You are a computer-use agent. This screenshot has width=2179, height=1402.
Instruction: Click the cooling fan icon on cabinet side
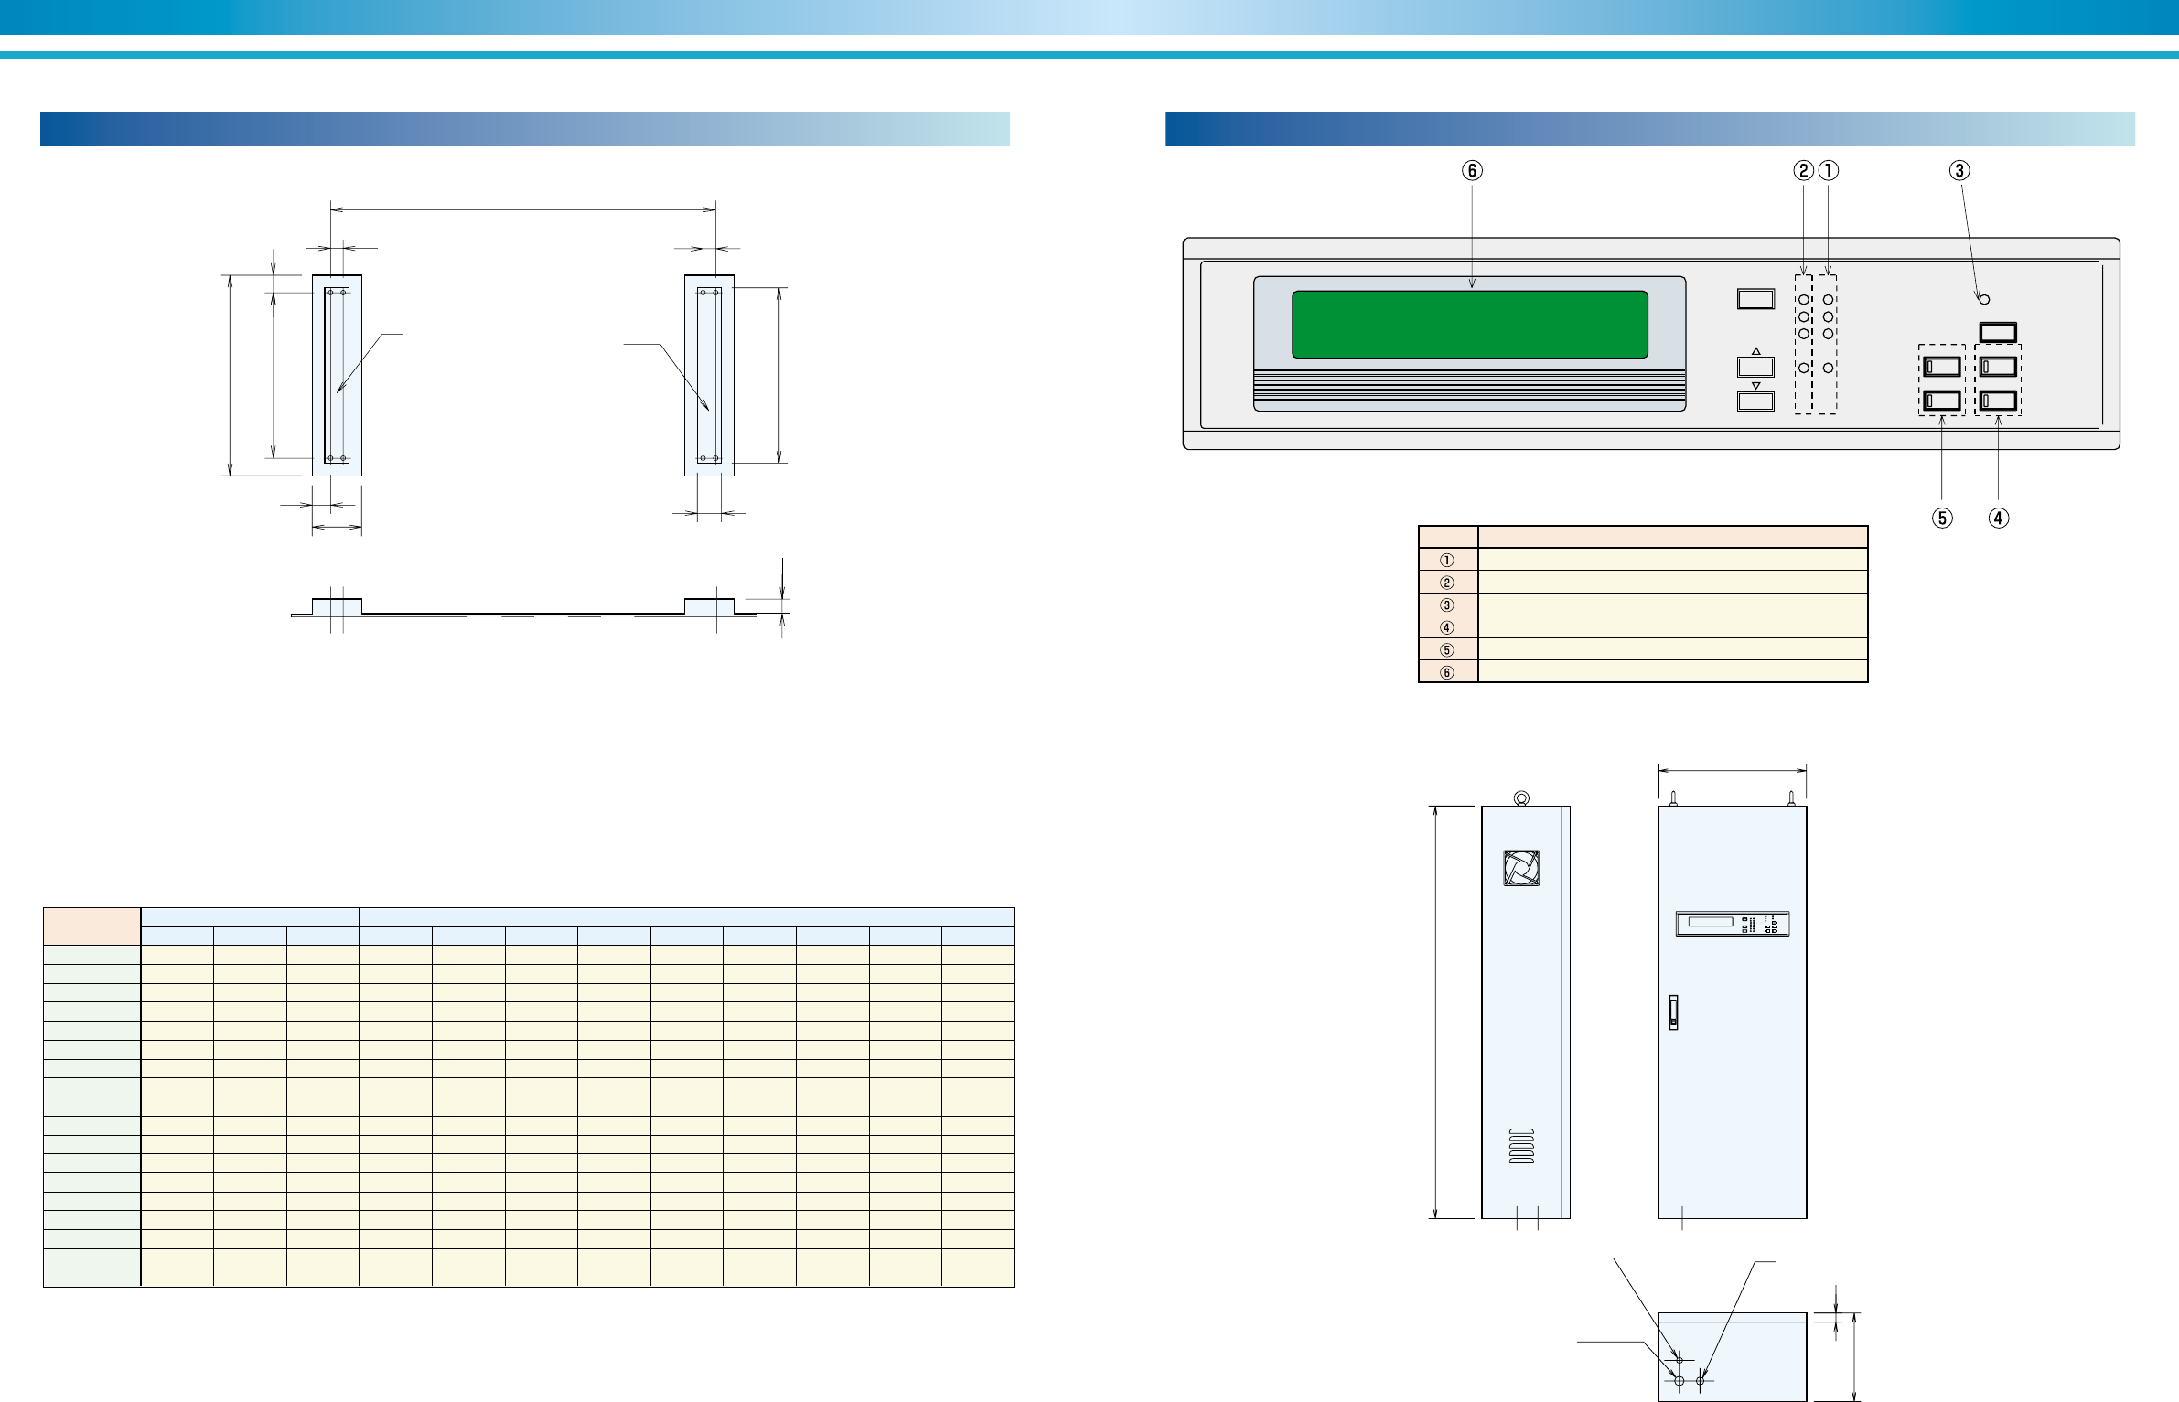pos(1521,868)
